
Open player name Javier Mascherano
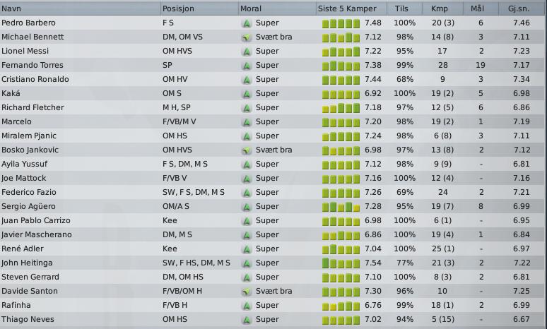click(37, 234)
